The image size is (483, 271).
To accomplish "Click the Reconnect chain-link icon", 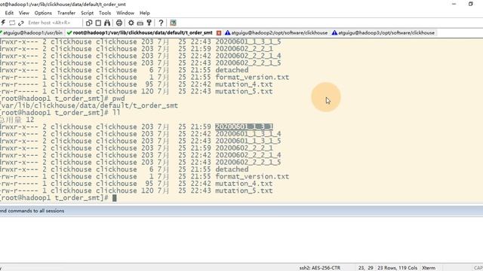I will (21, 23).
